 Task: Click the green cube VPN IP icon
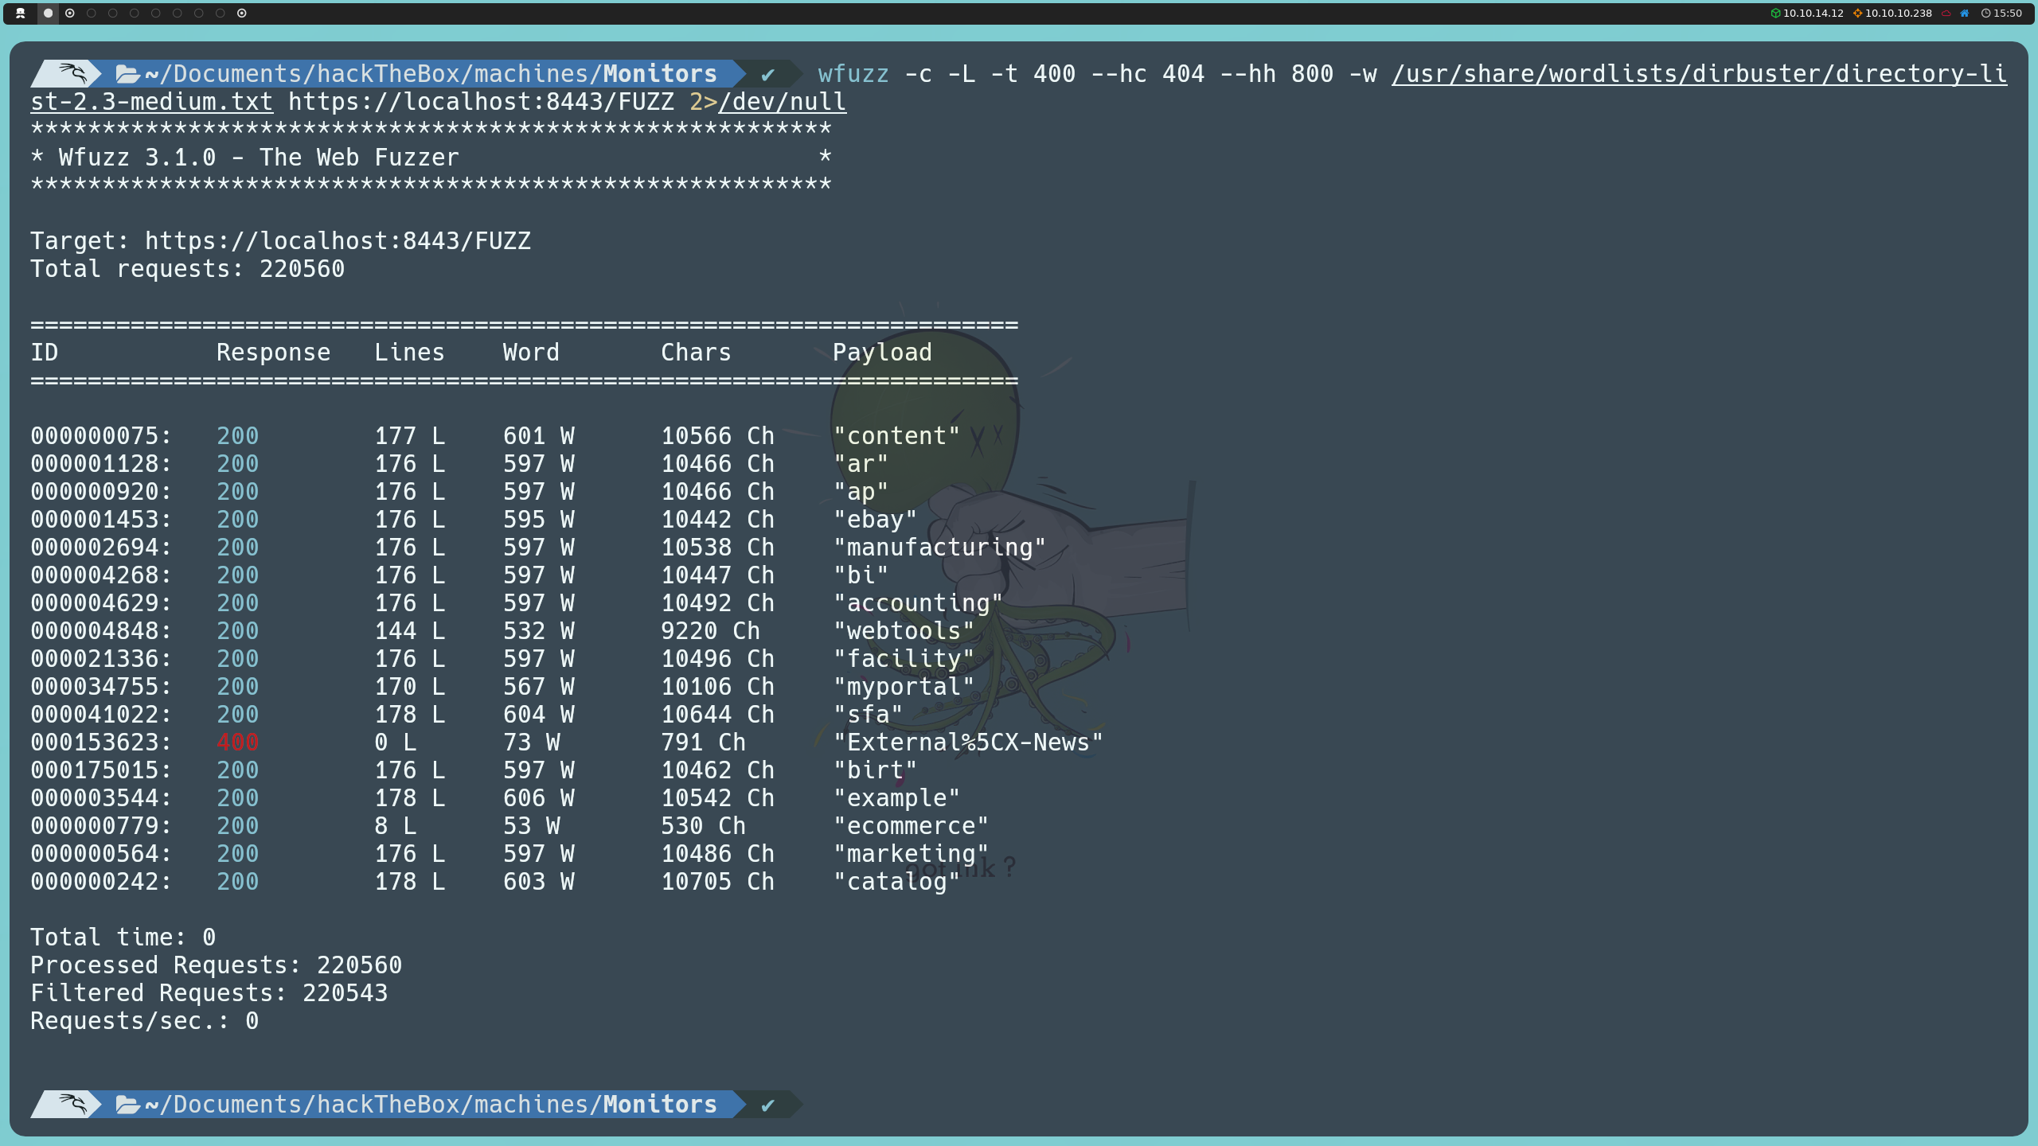click(1775, 13)
